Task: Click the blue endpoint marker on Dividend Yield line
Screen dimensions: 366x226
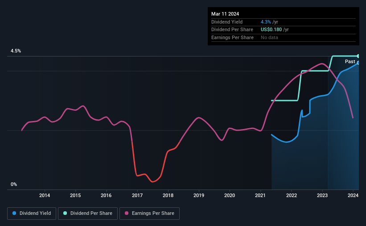Action: 358,63
